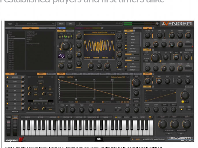The image size is (198, 148).
Task: Select the Random tab above the keyboard
Action: click(106, 117)
